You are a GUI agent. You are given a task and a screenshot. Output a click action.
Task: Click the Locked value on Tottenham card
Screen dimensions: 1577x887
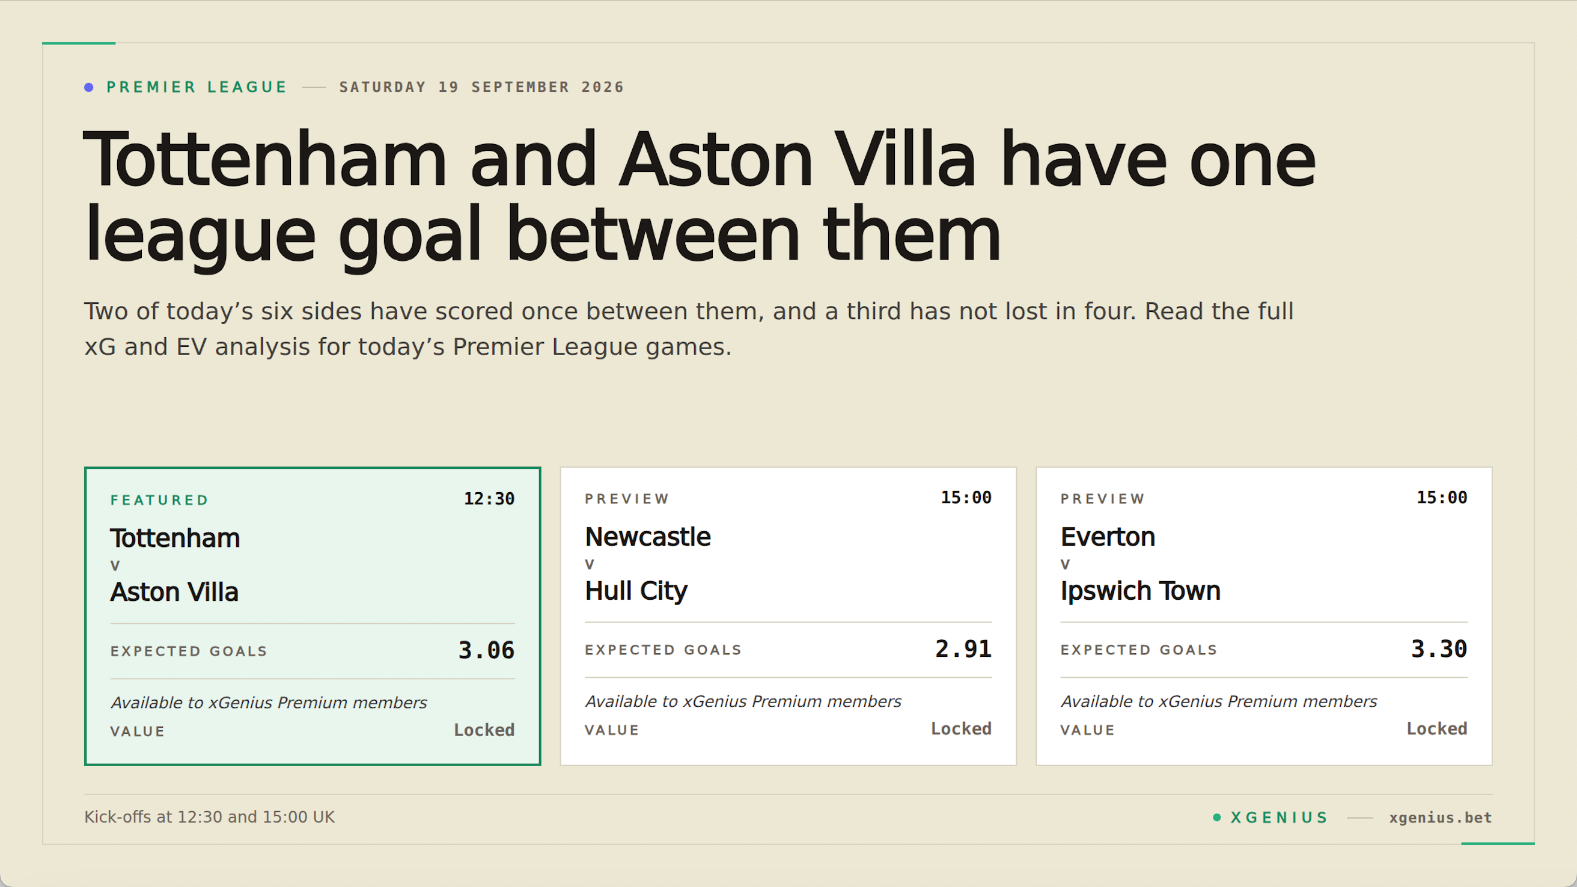[484, 730]
